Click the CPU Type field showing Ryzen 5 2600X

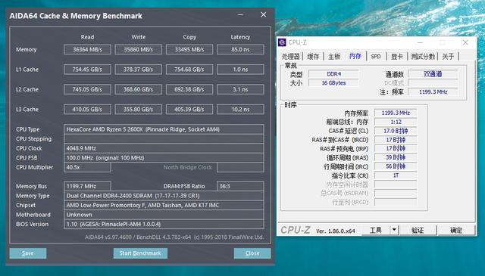164,129
